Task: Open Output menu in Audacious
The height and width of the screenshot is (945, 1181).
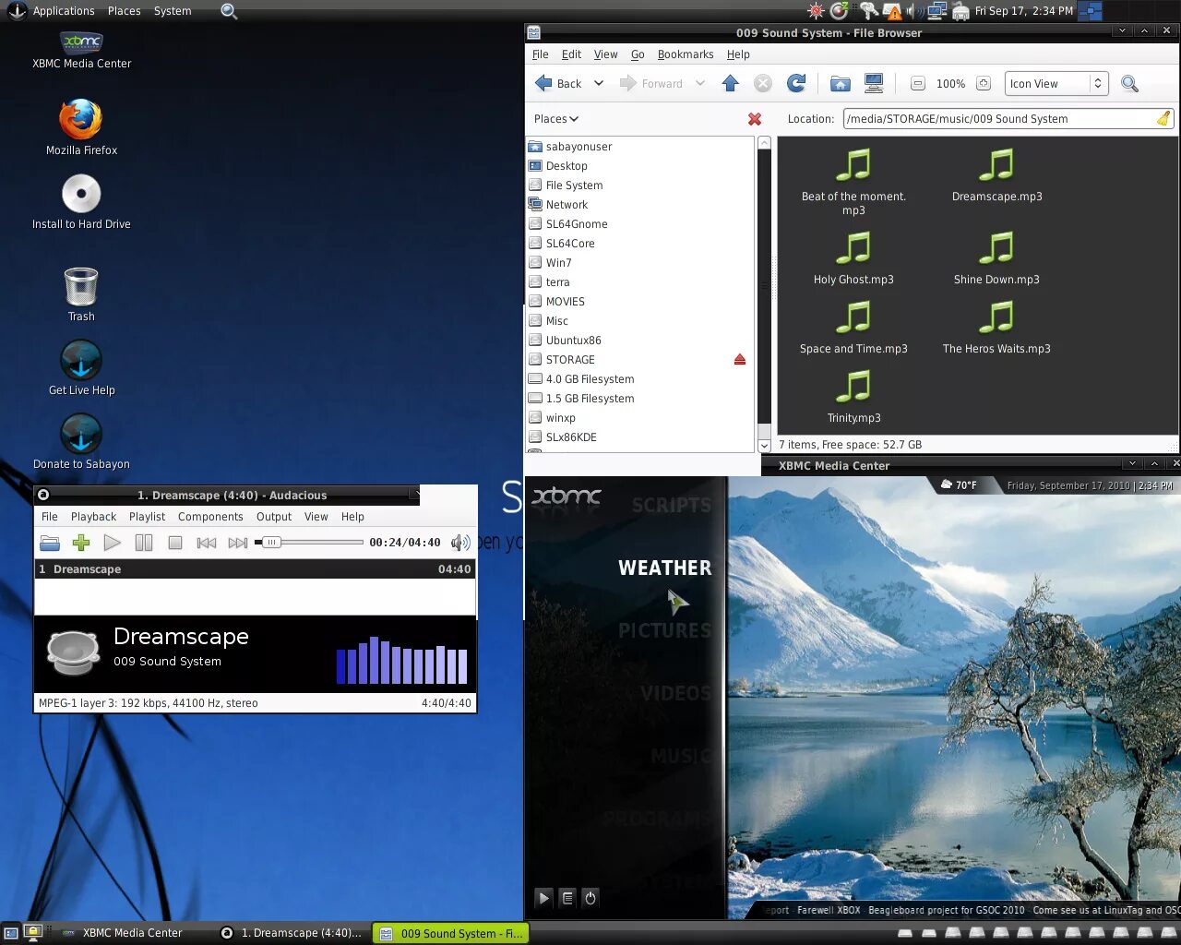Action: click(274, 517)
